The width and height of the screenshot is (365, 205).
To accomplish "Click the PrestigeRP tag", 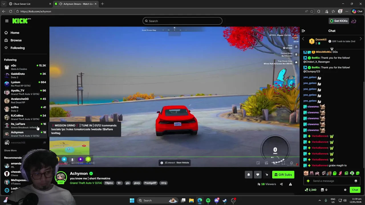I will 150,183.
